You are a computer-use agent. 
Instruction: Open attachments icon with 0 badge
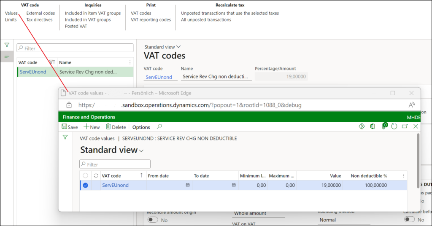click(x=384, y=126)
